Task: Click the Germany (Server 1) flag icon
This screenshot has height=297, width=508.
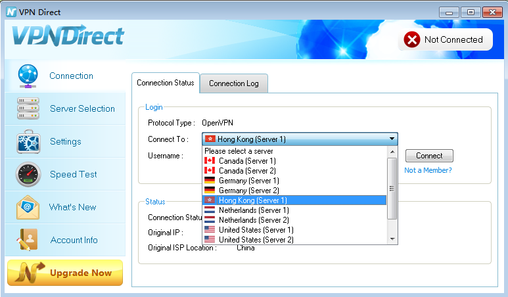Action: 210,181
